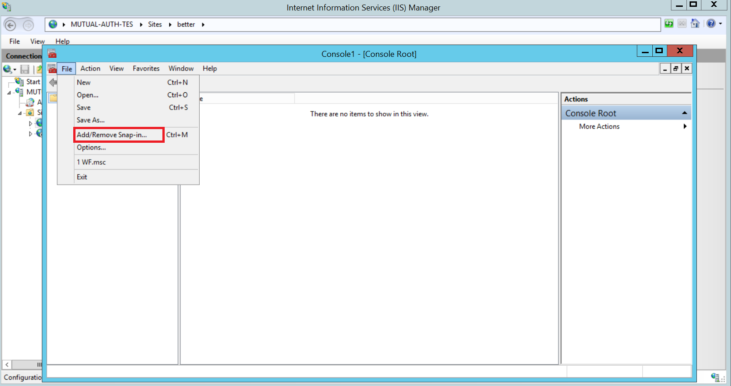Click the green refresh page icon
This screenshot has height=386, width=731.
tap(669, 24)
